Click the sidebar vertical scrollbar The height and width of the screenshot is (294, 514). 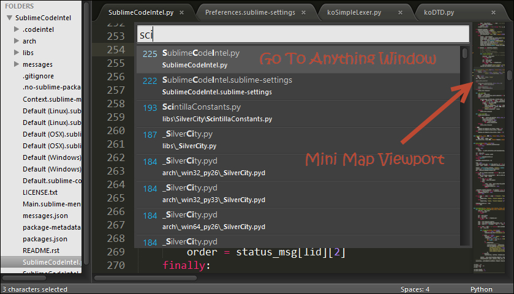coord(86,133)
